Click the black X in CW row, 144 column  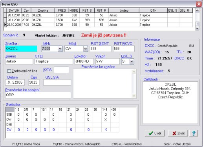click(x=106, y=120)
